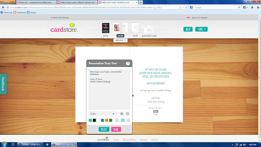Image resolution: width=261 pixels, height=147 pixels.
Task: Switch to Make your card Cardstore.com tab
Action: coord(118,2)
